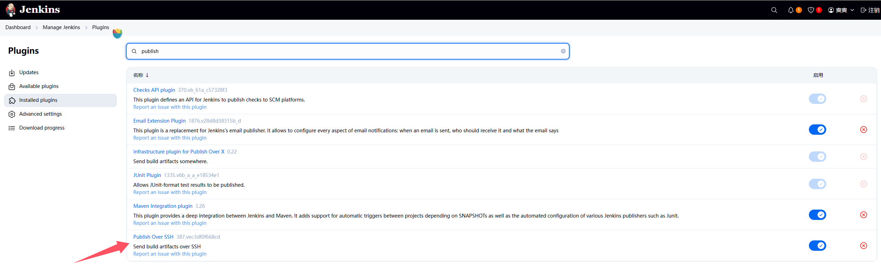This screenshot has width=881, height=274.
Task: Select Installed plugins in the sidebar
Action: 60,100
